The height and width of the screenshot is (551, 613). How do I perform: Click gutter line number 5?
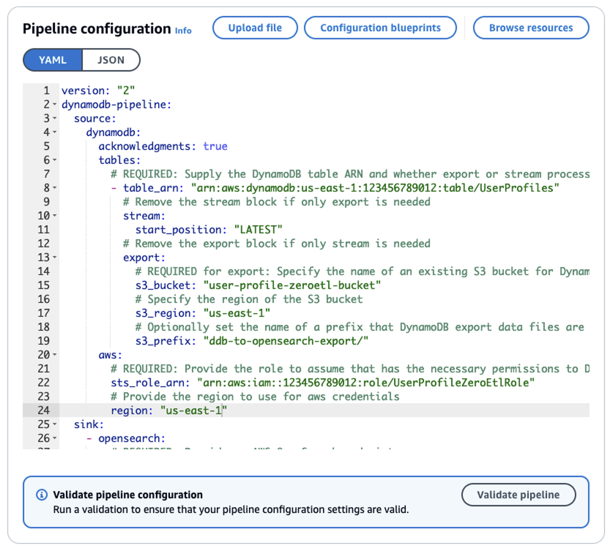46,146
